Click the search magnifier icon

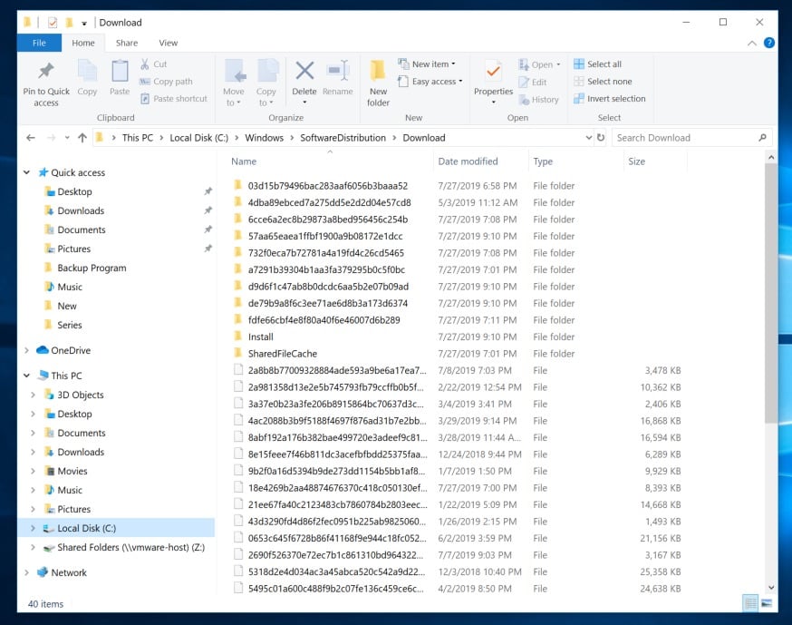click(x=762, y=138)
